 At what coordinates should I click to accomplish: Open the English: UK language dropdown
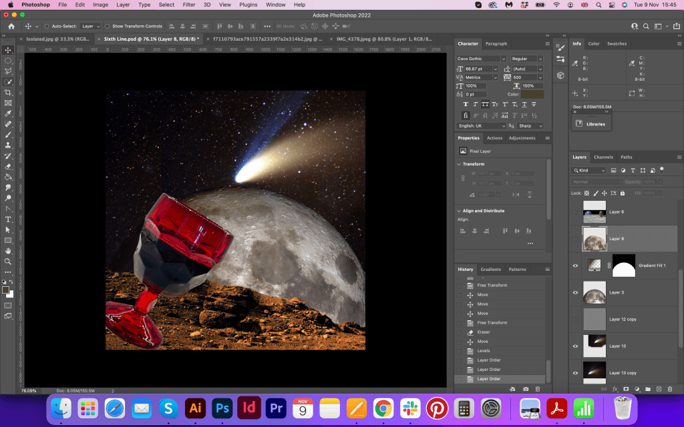pos(482,125)
